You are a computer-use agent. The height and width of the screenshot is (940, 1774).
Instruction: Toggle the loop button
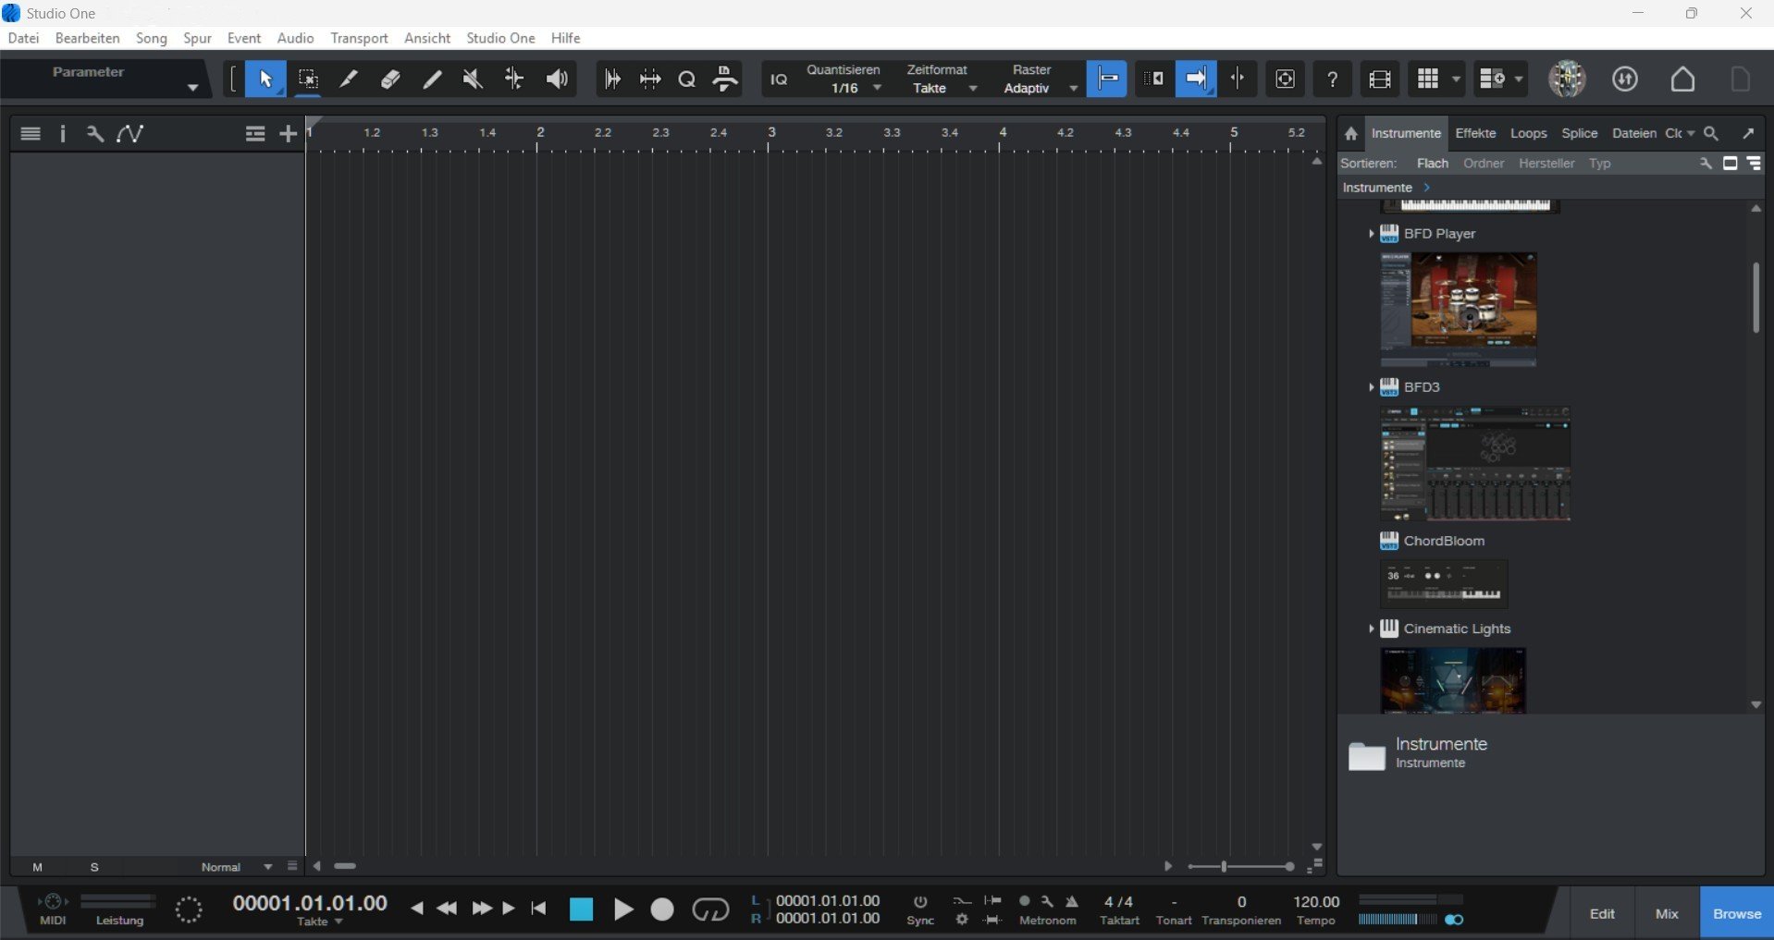tap(710, 909)
